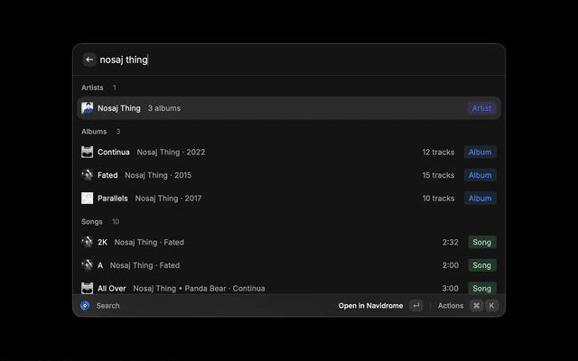Click the green Song tag for 2K

(481, 242)
